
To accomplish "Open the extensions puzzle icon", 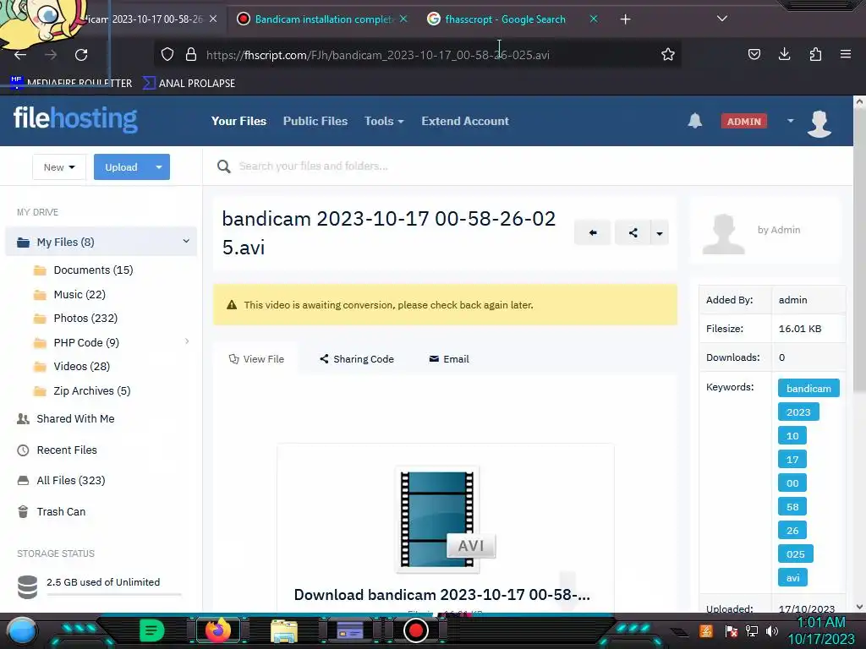I will 815,54.
